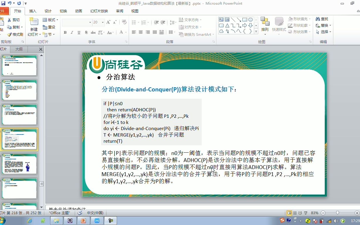This screenshot has width=360, height=225.
Task: Toggle bullet list formatting
Action: [134, 22]
